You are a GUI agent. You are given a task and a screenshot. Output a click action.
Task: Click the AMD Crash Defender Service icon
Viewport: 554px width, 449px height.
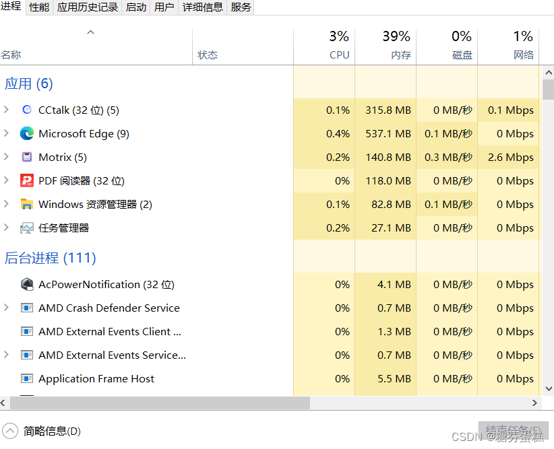pyautogui.click(x=27, y=308)
